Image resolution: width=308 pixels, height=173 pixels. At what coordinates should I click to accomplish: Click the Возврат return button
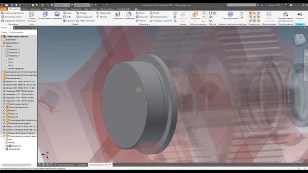(x=300, y=16)
